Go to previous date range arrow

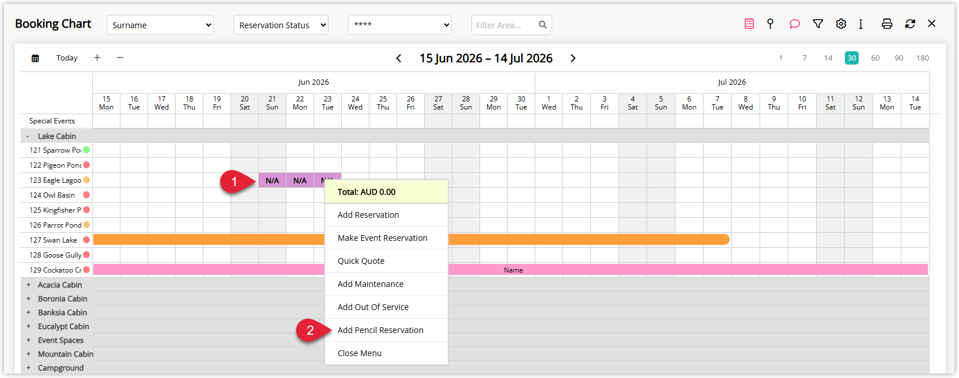(399, 58)
